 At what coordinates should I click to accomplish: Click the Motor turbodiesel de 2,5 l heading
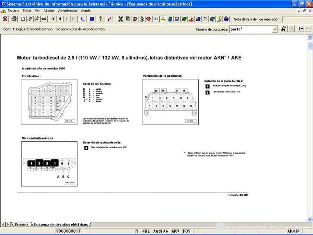(x=129, y=58)
